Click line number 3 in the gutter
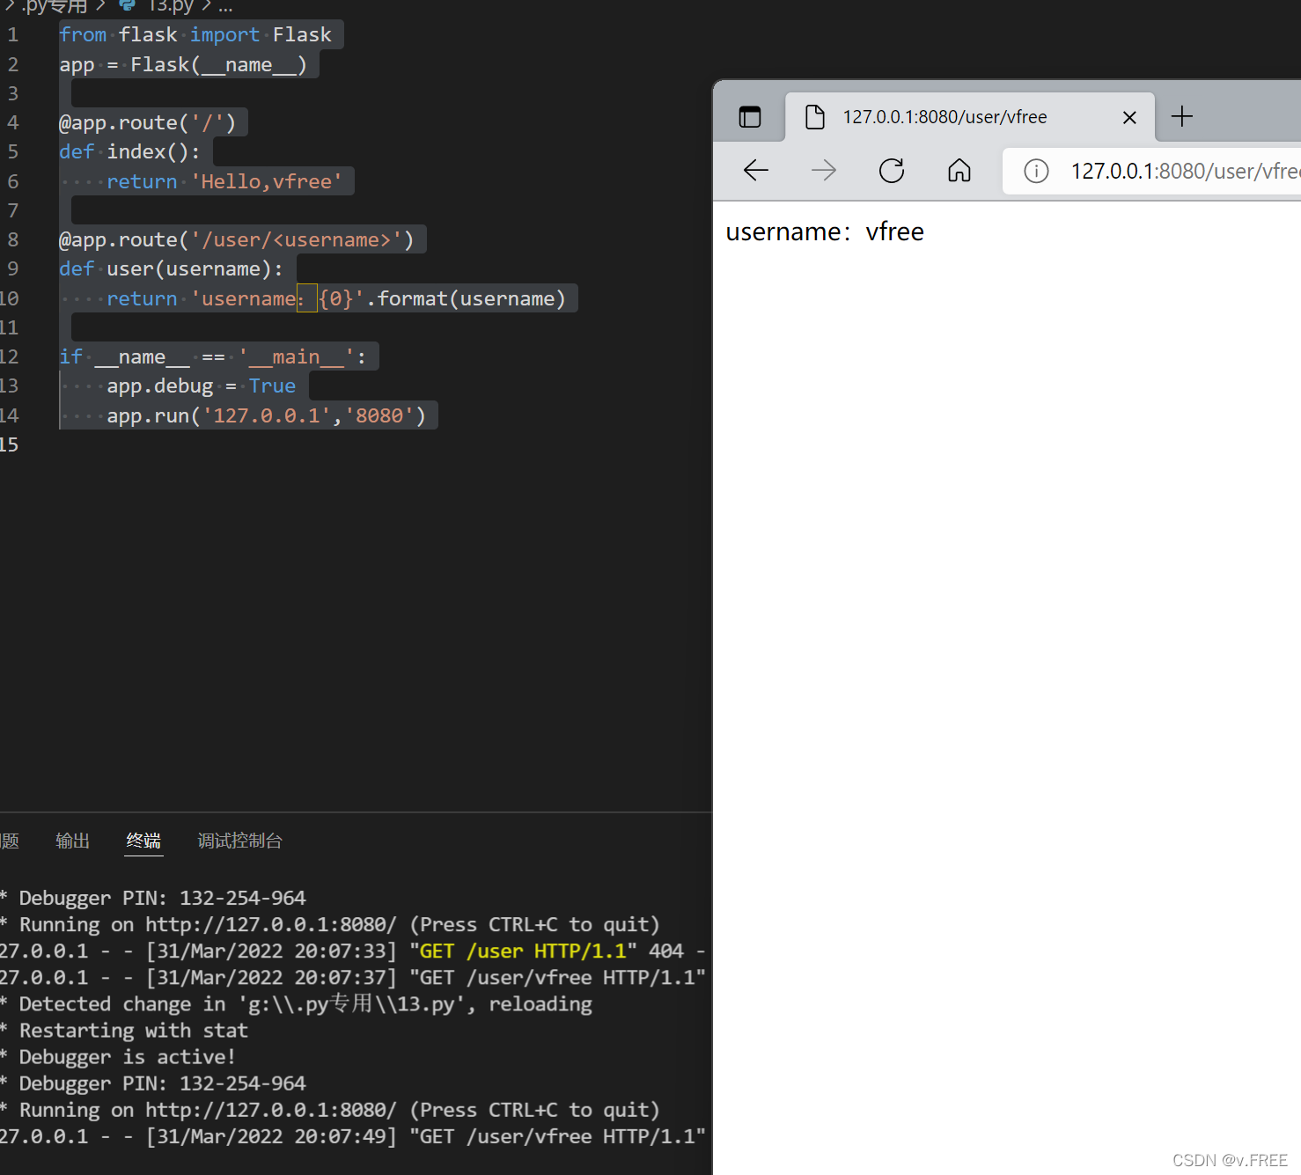Image resolution: width=1301 pixels, height=1175 pixels. (x=12, y=93)
